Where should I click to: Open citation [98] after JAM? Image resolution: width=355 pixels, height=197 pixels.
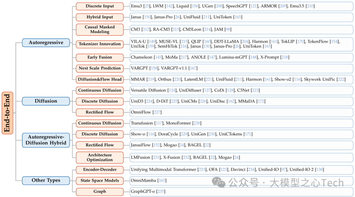pos(228,29)
